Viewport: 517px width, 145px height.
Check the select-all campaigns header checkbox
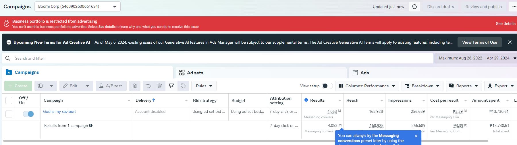tap(9, 100)
